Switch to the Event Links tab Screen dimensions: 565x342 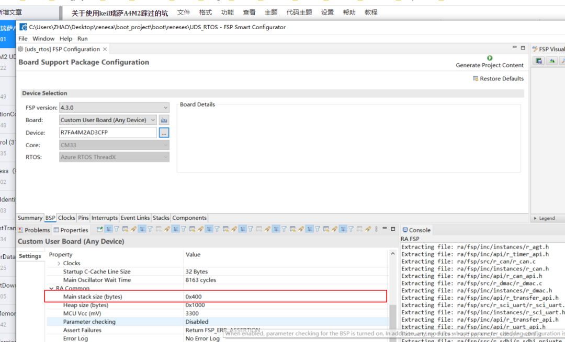pos(135,218)
